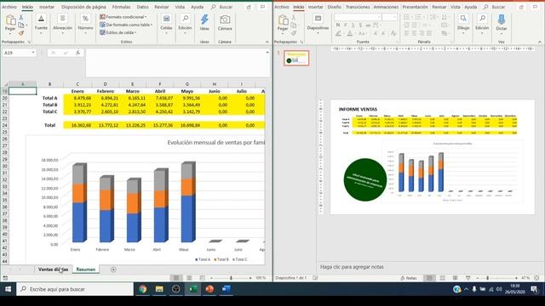Click the Dictar microphone icon in PowerPoint
This screenshot has height=306, width=545.
[x=502, y=20]
